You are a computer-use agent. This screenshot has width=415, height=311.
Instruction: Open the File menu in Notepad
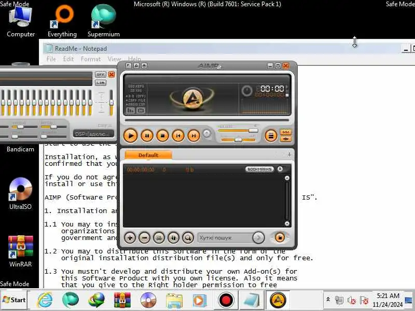coord(51,59)
